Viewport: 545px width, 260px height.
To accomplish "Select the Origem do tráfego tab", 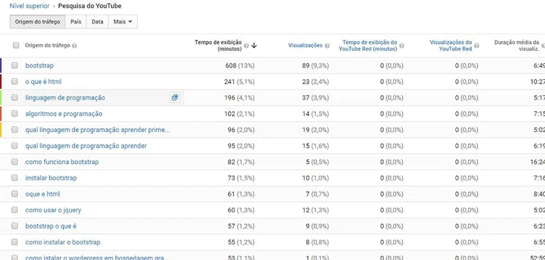I will 38,22.
